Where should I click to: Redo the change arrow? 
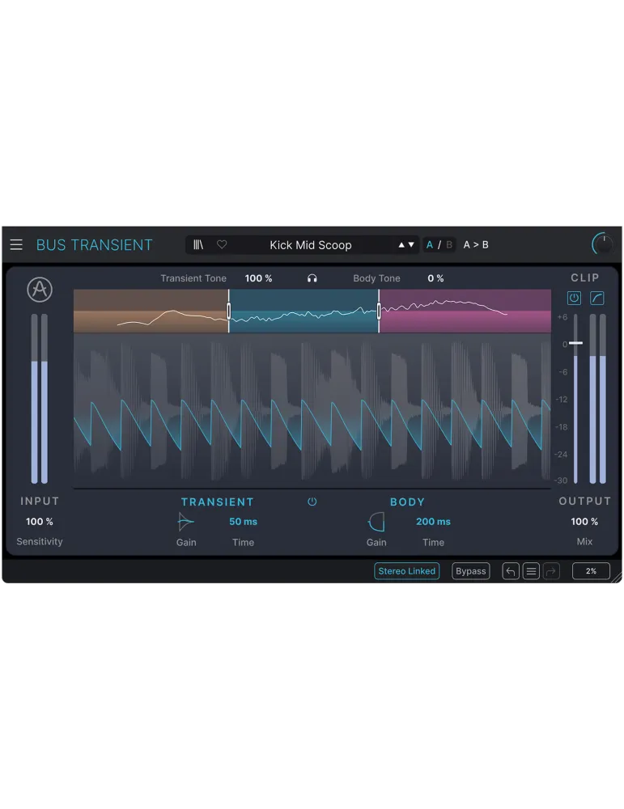click(551, 571)
